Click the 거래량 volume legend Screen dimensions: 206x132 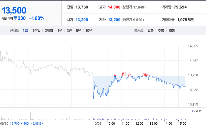[196, 111]
